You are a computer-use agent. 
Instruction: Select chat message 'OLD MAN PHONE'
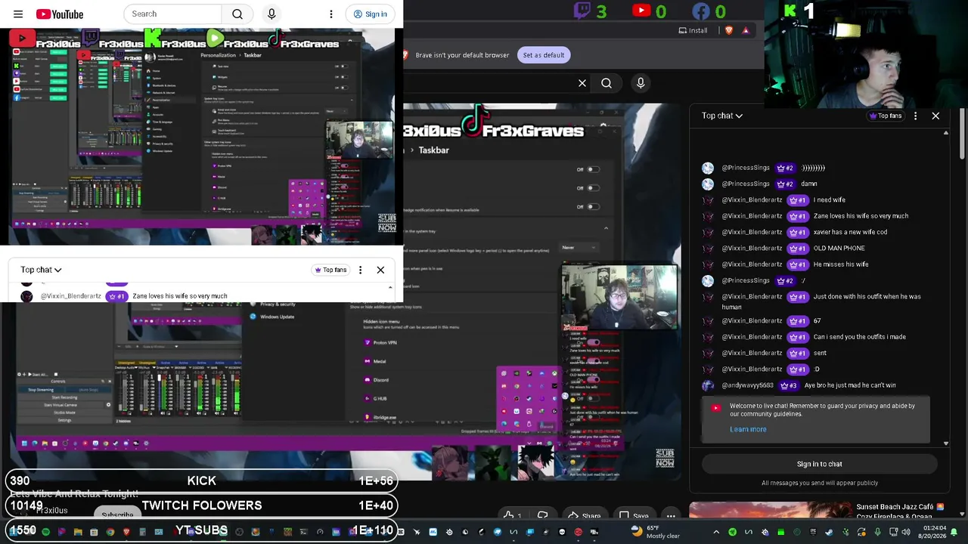(839, 248)
